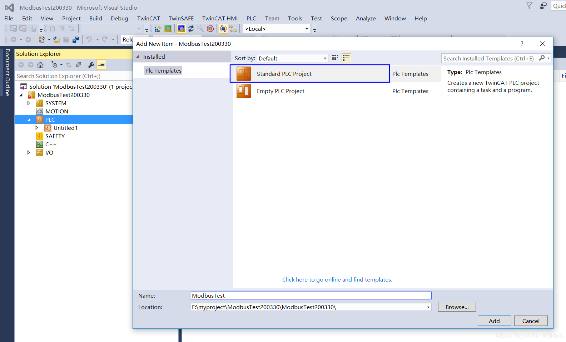This screenshot has height=342, width=566.
Task: Select the MOTION tree item
Action: click(56, 111)
